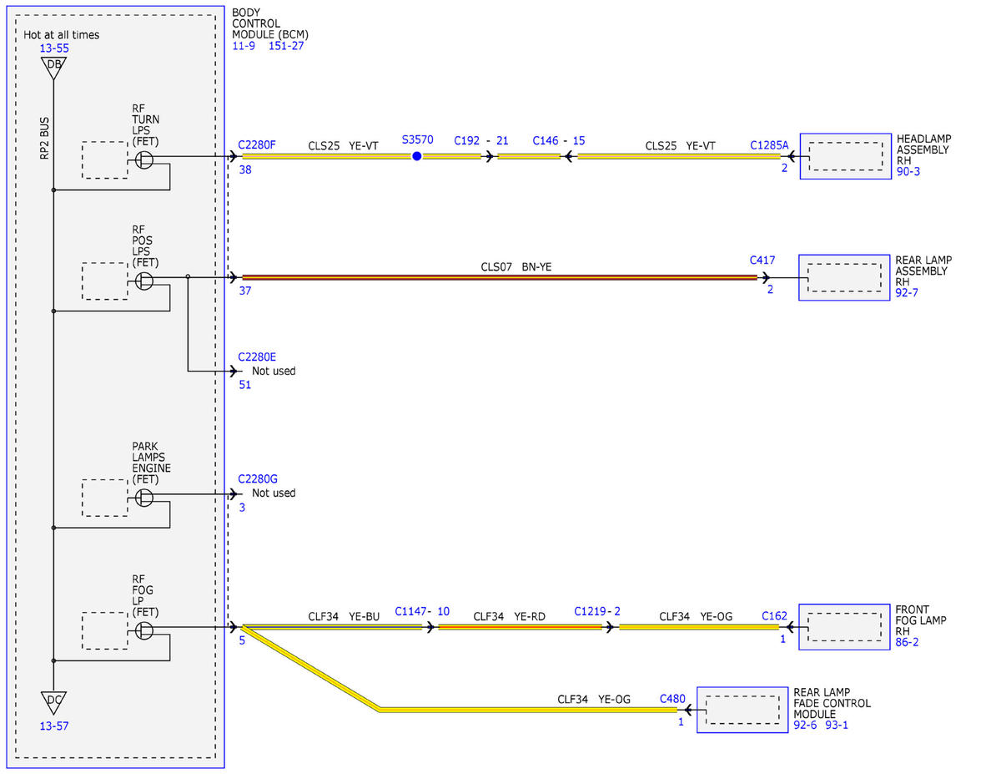The height and width of the screenshot is (774, 1001).
Task: Open rear lamp assembly 92-7 link
Action: tap(908, 294)
